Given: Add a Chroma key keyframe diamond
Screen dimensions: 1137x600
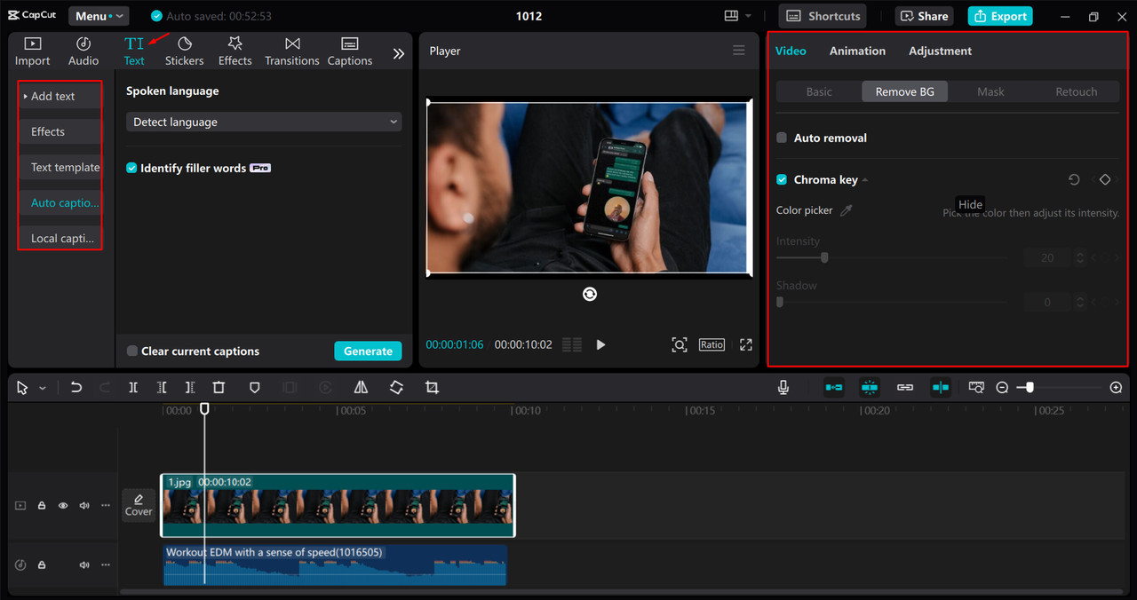Looking at the screenshot, I should [x=1105, y=179].
